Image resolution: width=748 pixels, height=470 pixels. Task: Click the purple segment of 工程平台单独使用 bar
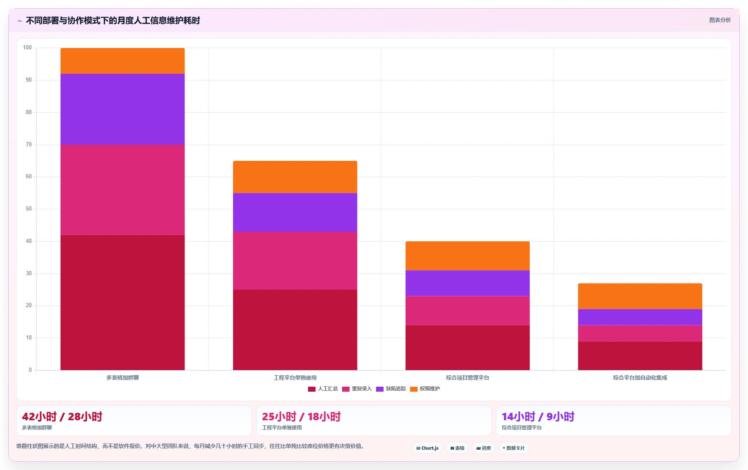click(295, 212)
